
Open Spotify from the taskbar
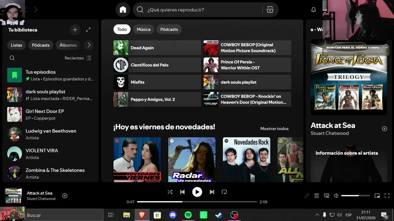click(x=188, y=215)
